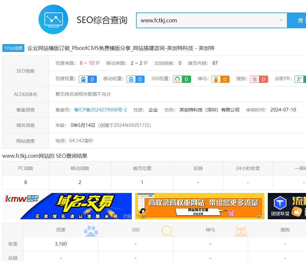The height and width of the screenshot is (261, 306).
Task: Click the 出站链接 value 0
Action: click(180, 63)
